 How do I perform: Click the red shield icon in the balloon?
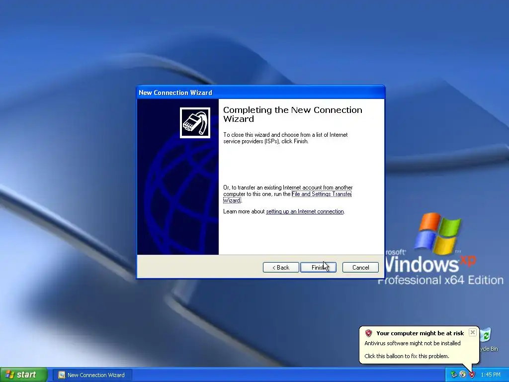(x=368, y=333)
